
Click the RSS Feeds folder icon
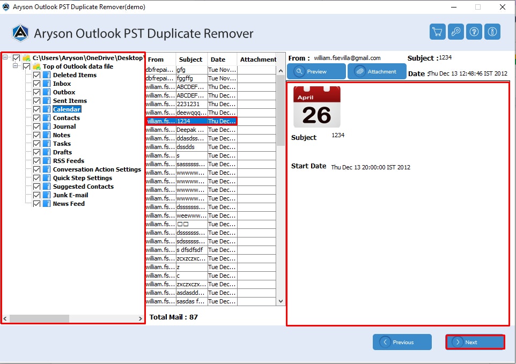47,161
